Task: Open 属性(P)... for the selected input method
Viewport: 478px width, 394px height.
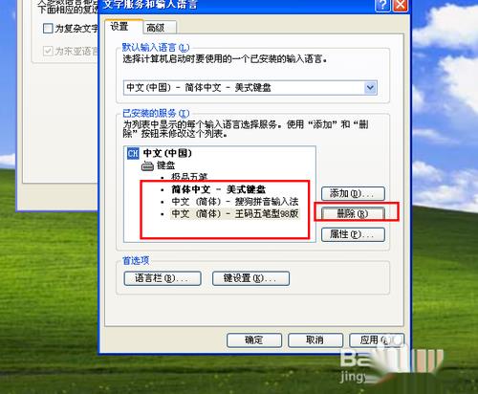Action: point(353,234)
